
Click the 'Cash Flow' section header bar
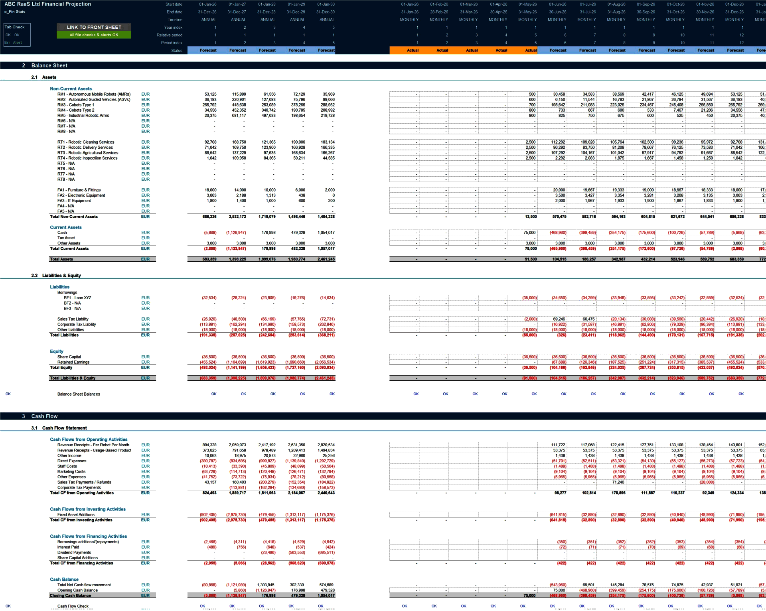pos(44,416)
